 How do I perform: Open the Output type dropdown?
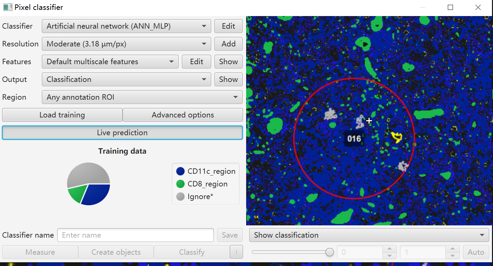tap(126, 80)
